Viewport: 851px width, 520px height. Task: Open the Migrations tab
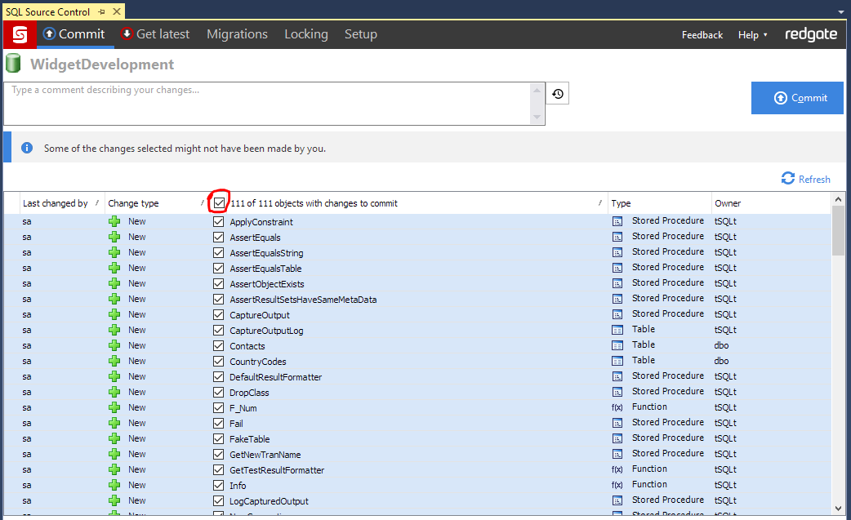click(x=237, y=34)
